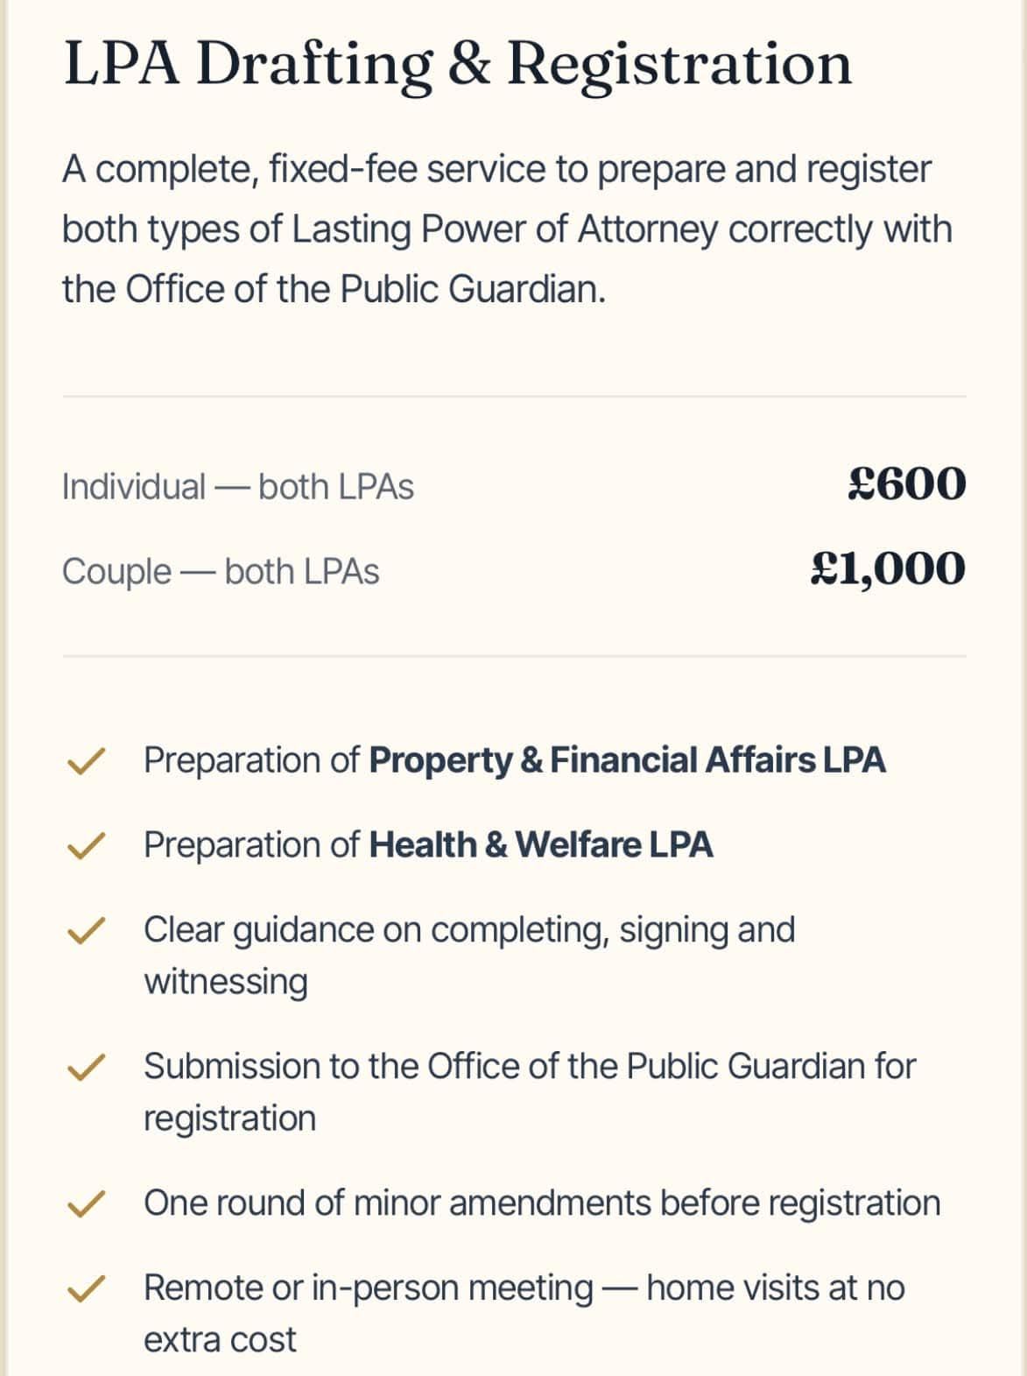This screenshot has height=1376, width=1027.
Task: Click the bold Property & Financial Affairs LPA text
Action: pyautogui.click(x=627, y=760)
